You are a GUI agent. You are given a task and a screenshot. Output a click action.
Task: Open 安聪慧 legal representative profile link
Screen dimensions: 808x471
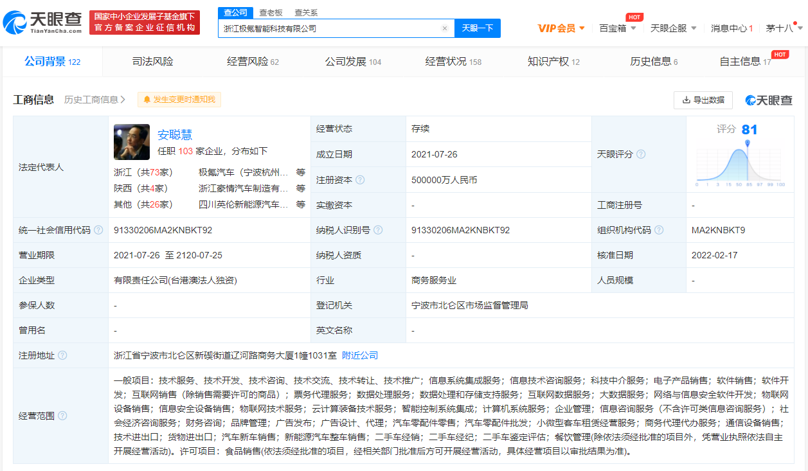[175, 134]
